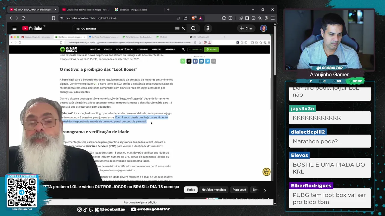Open FICHAS TÉCNICAS on Olhar Digital
This screenshot has width=385, height=216.
125,49
